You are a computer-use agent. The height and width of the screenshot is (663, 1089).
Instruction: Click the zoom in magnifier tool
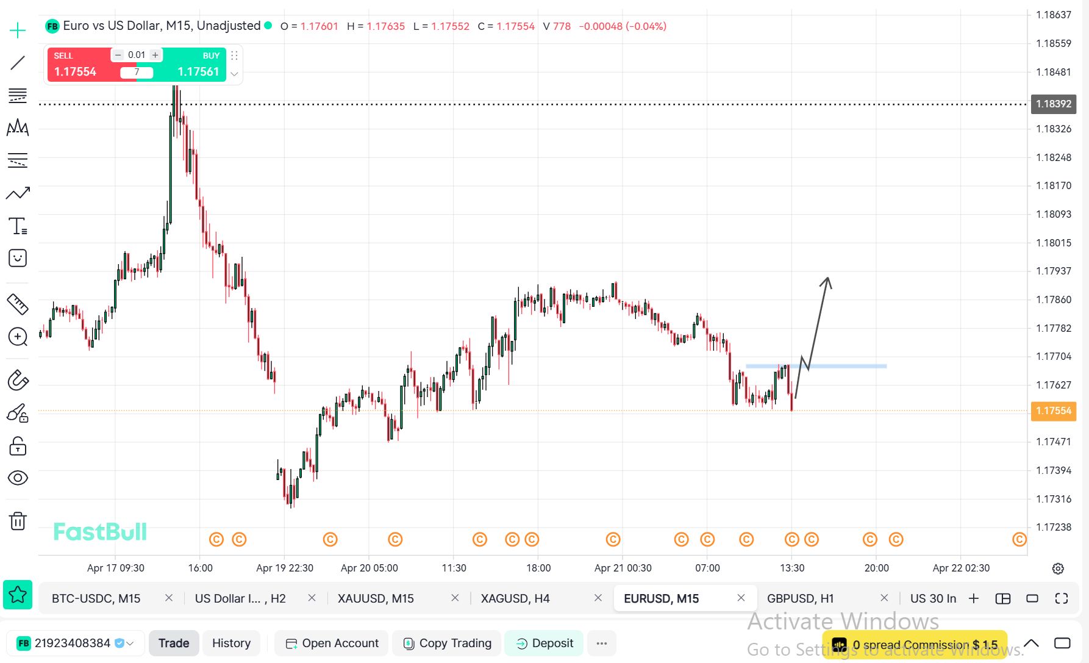(18, 337)
